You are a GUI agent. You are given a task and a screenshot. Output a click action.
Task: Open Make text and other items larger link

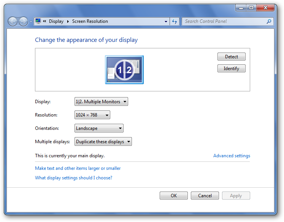point(78,168)
